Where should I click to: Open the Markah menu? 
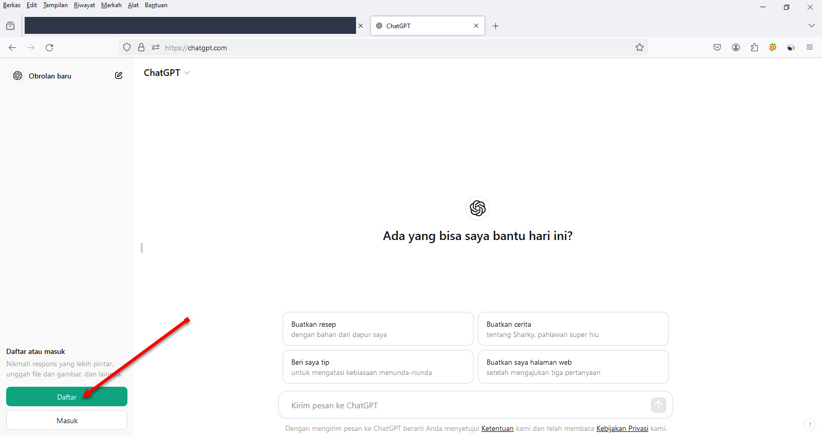click(111, 5)
